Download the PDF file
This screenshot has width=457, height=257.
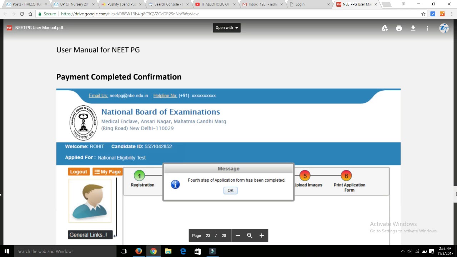(x=413, y=28)
